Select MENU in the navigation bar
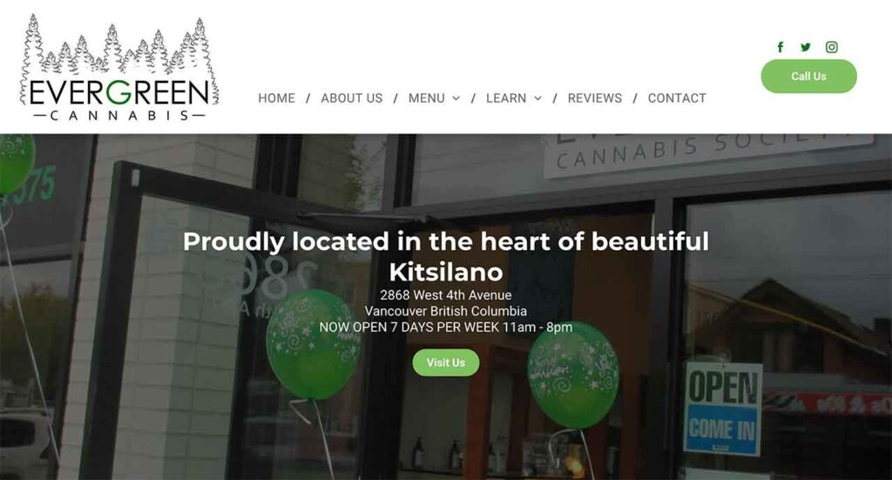The height and width of the screenshot is (480, 892). [427, 98]
